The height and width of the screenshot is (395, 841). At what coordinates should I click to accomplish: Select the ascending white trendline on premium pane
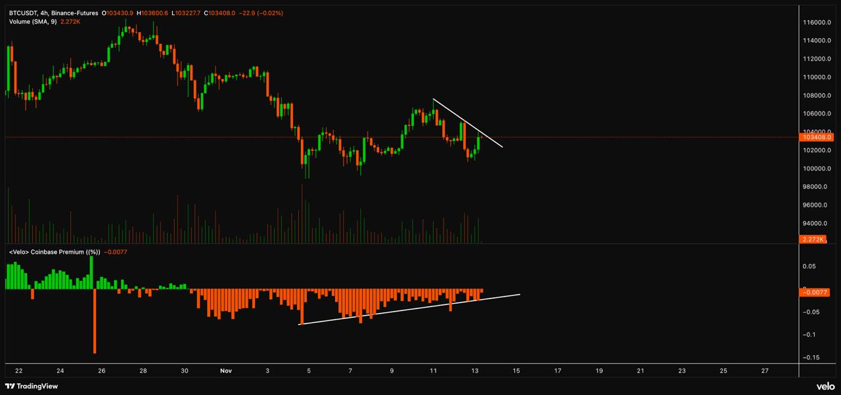[407, 310]
